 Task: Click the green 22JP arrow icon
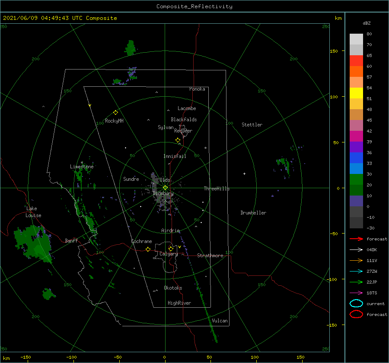[356, 282]
